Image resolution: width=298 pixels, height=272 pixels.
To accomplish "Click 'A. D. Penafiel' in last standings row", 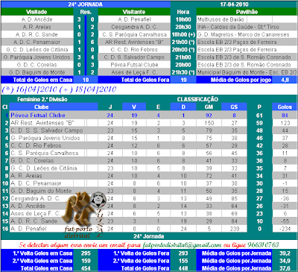I will click(x=28, y=229).
